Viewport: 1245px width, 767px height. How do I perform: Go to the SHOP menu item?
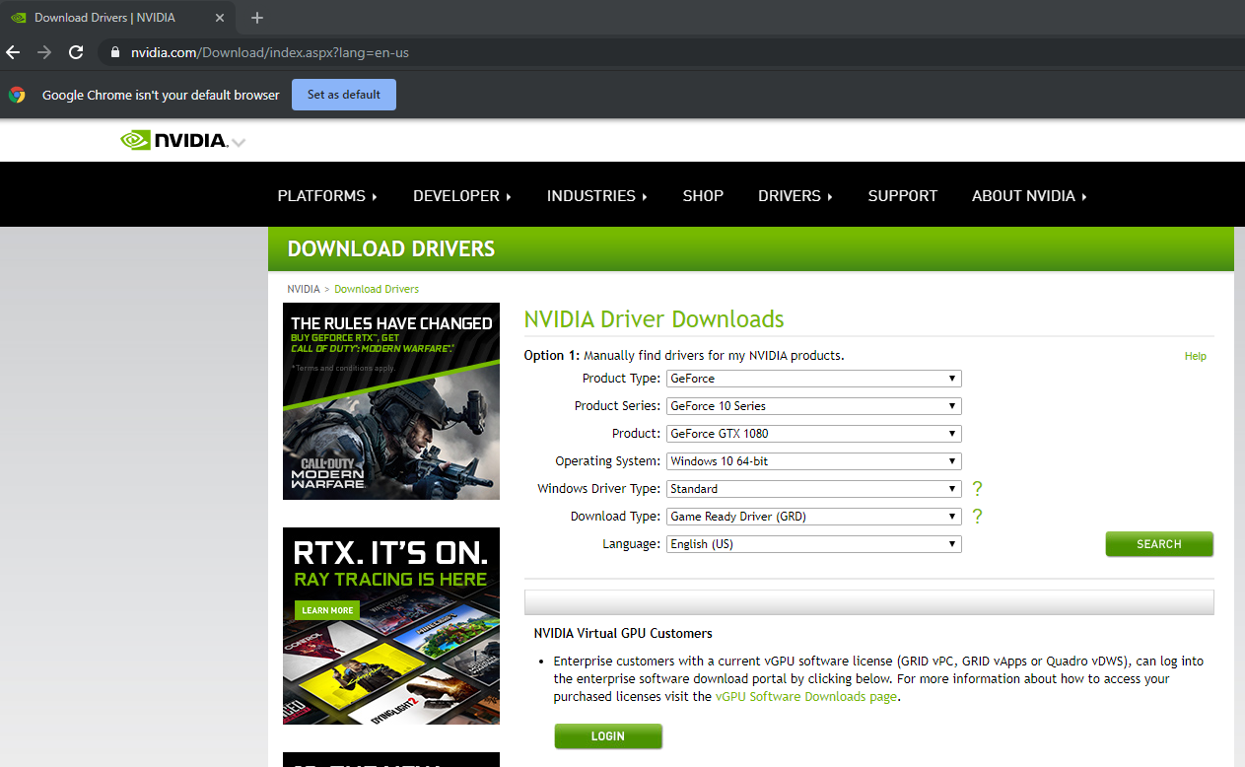703,196
